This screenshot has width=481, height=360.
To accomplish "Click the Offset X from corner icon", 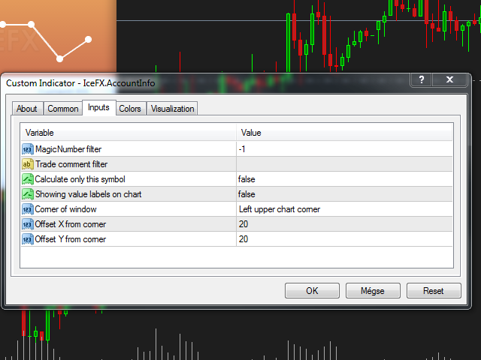I will (28, 224).
